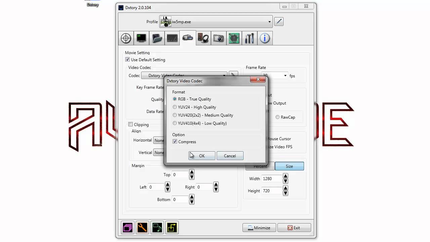Increase the Bottom margin value

[192, 197]
